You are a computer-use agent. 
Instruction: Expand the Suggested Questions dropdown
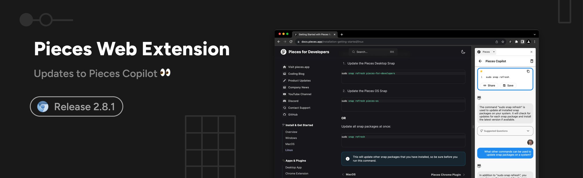click(505, 131)
